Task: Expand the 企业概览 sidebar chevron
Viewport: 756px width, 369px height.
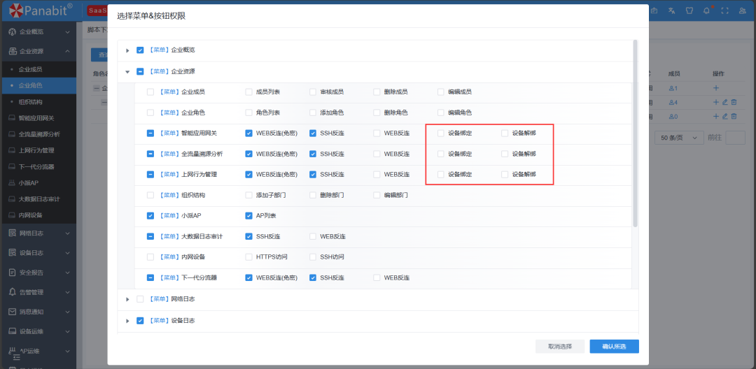Action: pyautogui.click(x=67, y=31)
